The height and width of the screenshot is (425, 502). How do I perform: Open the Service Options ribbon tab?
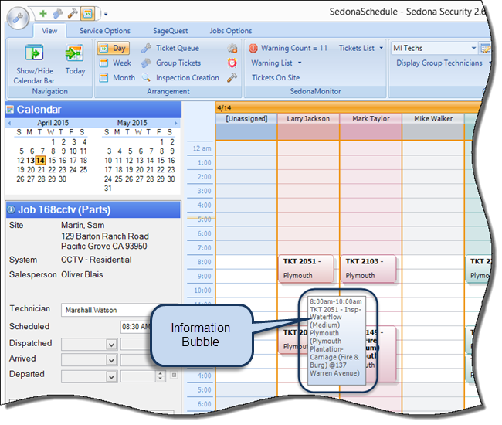tap(105, 31)
